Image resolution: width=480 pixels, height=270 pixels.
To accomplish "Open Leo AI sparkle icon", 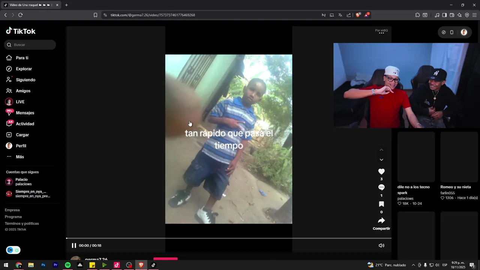I will click(459, 15).
